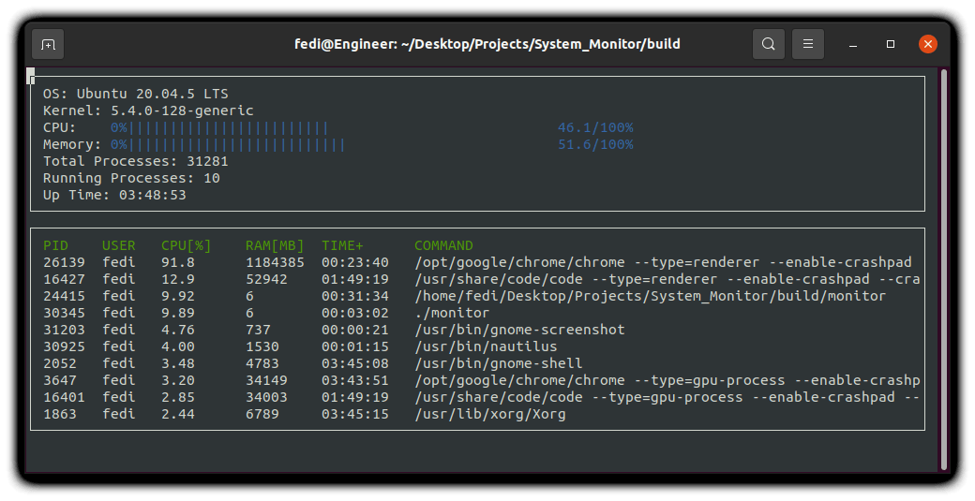
Task: Click PID 26139
Action: (x=64, y=262)
